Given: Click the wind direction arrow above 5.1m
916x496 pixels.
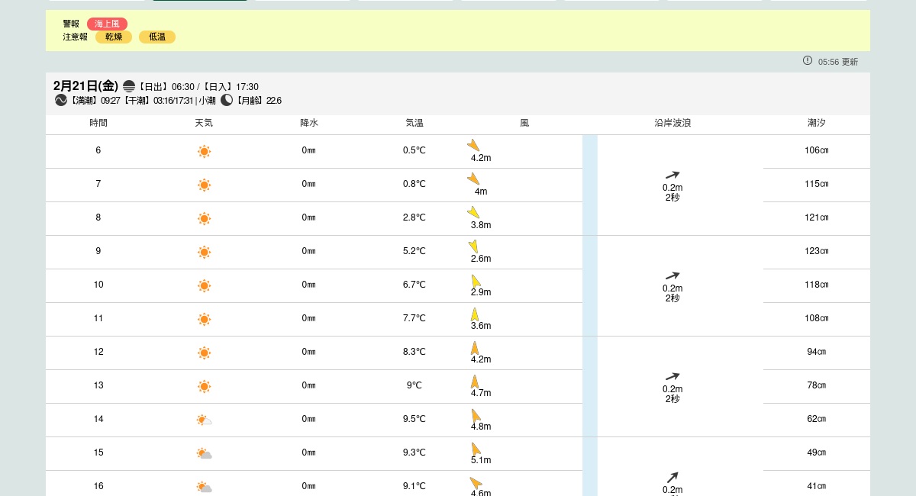Looking at the screenshot, I should tap(476, 449).
